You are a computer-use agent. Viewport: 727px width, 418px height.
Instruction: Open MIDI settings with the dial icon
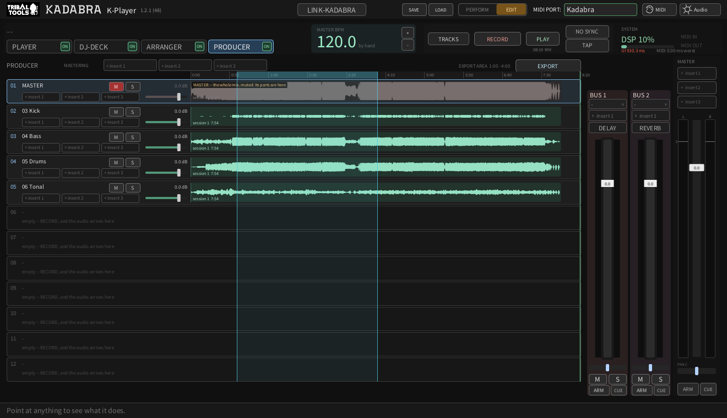click(x=659, y=9)
